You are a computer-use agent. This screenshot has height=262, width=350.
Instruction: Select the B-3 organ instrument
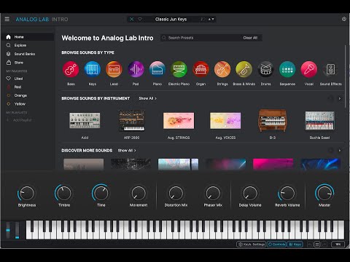(x=273, y=120)
